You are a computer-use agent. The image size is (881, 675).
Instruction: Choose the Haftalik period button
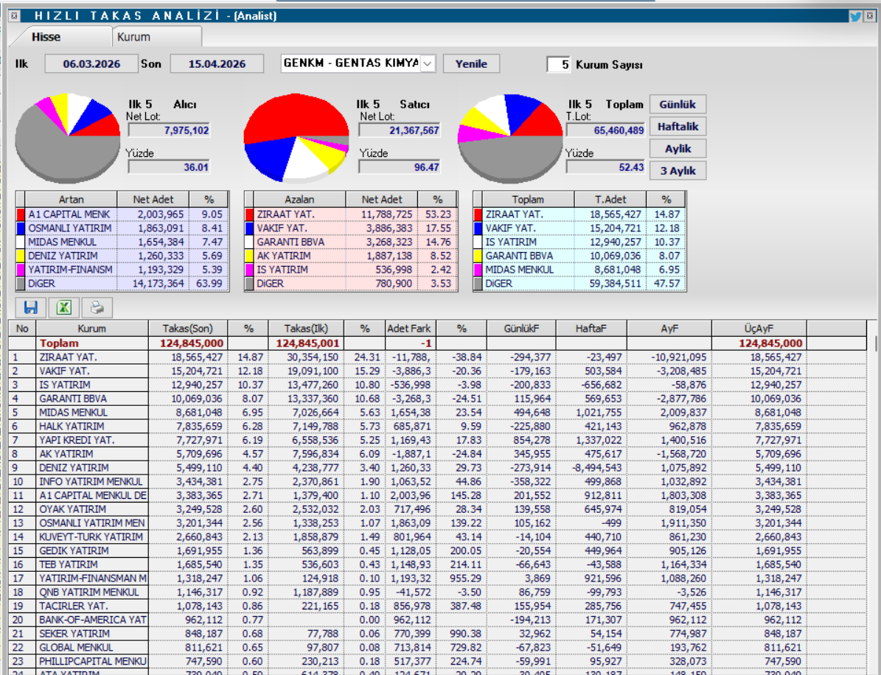pos(677,127)
